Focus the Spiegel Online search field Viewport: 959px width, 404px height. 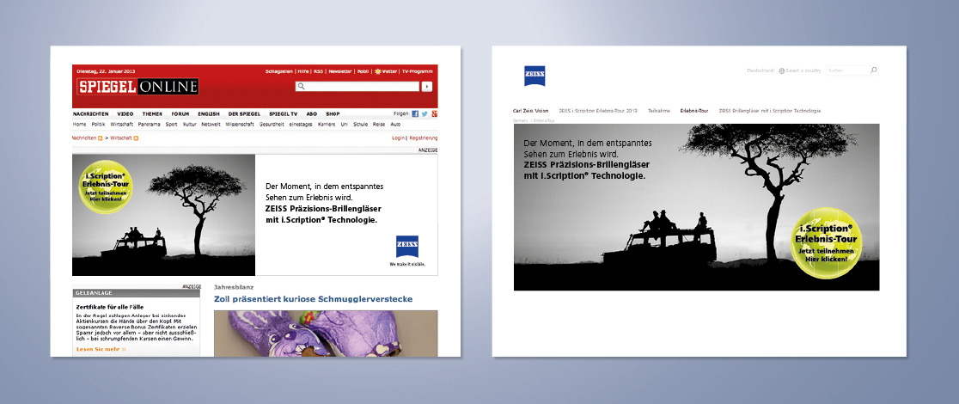[x=357, y=87]
